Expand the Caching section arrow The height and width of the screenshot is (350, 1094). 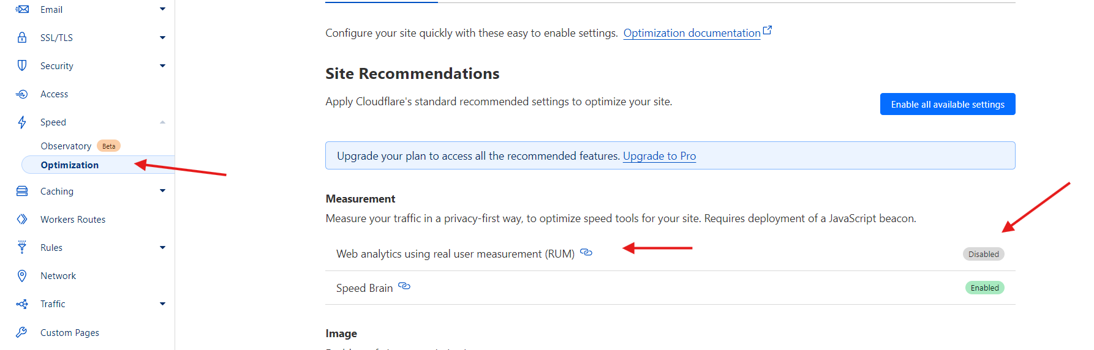point(162,191)
